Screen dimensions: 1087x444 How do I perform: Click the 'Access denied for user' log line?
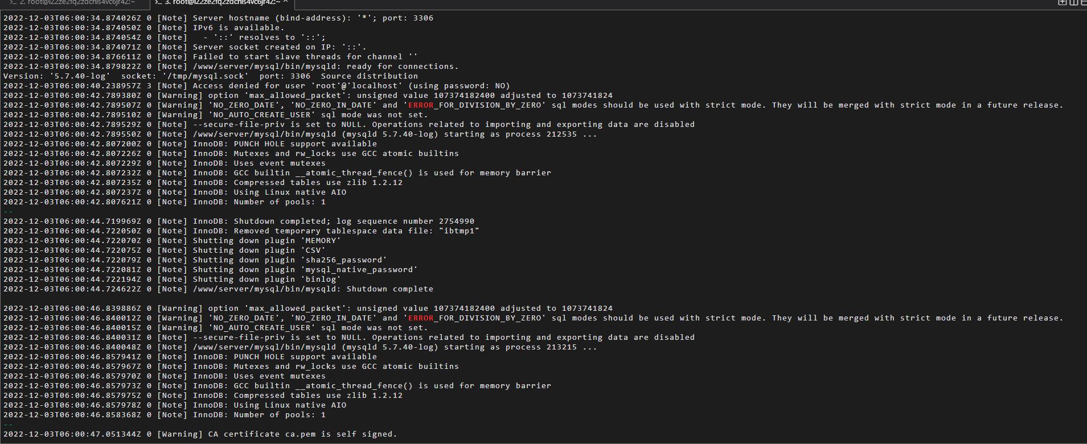(x=257, y=86)
